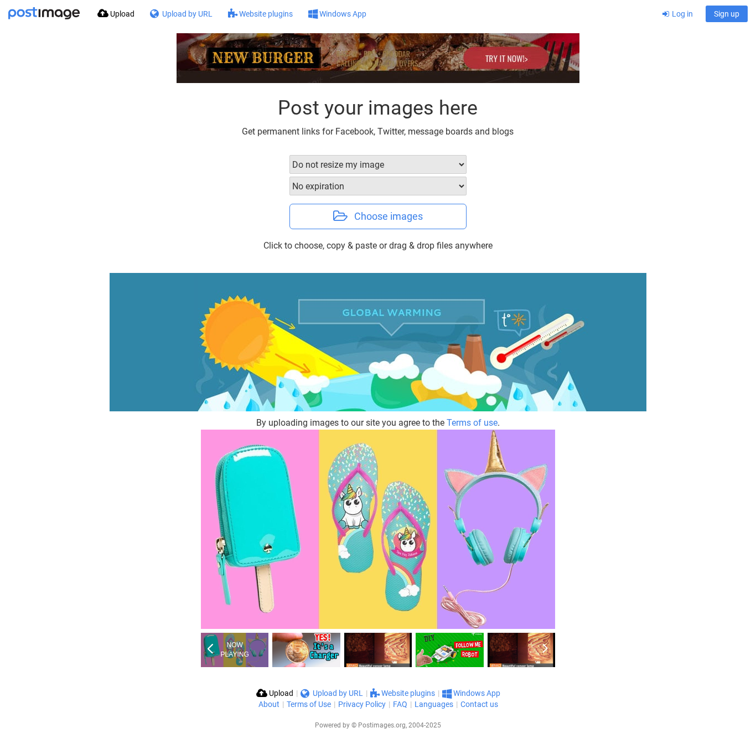Click the globe icon beside Upload by URL
The width and height of the screenshot is (756, 733).
coord(154,14)
